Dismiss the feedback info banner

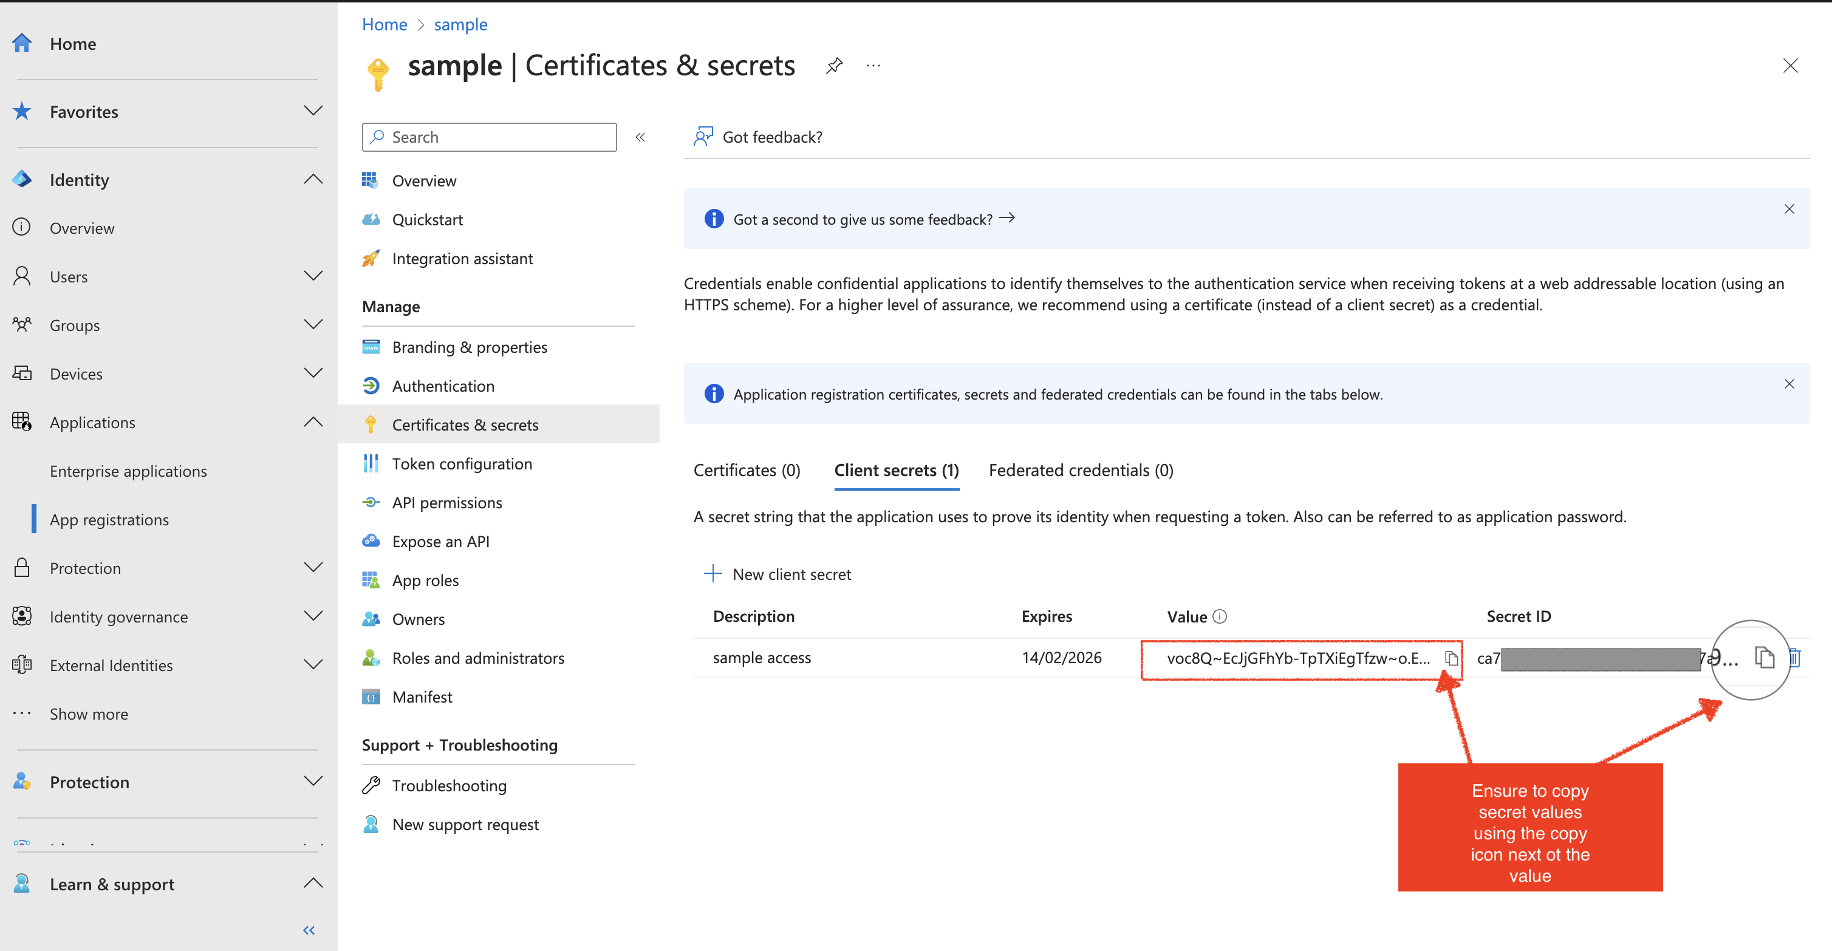click(x=1789, y=209)
